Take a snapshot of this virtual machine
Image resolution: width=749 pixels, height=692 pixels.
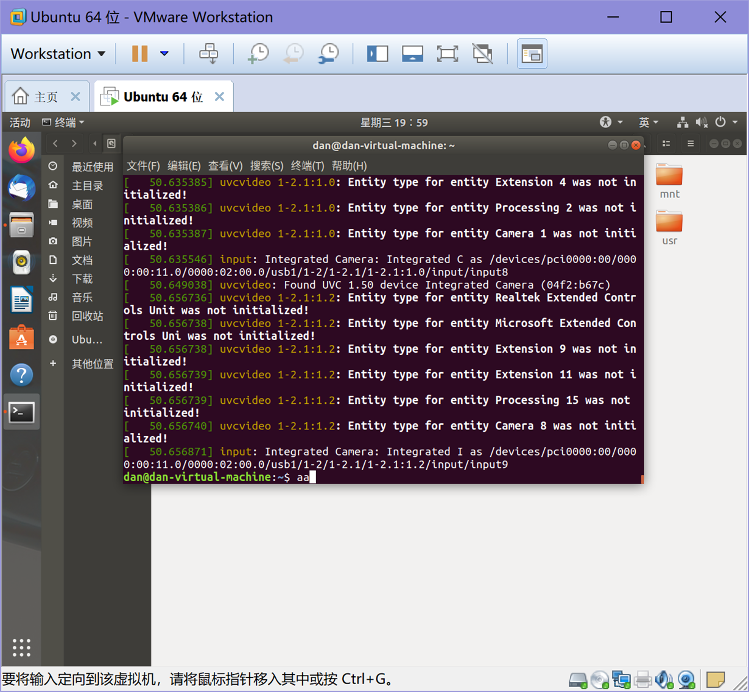258,54
